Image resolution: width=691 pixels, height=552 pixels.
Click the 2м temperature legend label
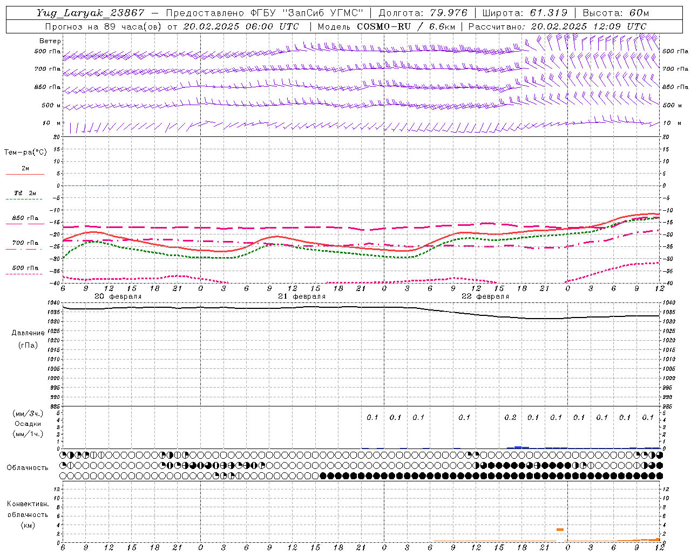(x=25, y=169)
